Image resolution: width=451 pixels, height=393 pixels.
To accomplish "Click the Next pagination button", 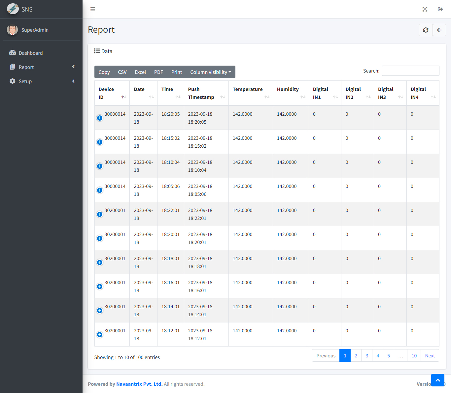I will point(430,355).
